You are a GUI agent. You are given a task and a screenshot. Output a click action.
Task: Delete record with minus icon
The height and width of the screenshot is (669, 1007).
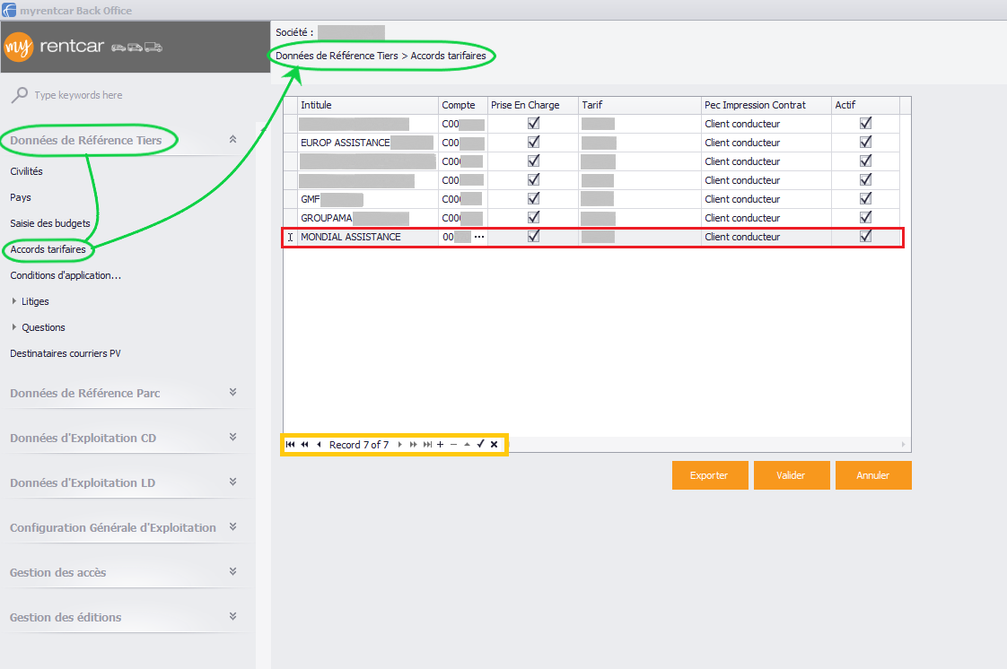(x=453, y=445)
